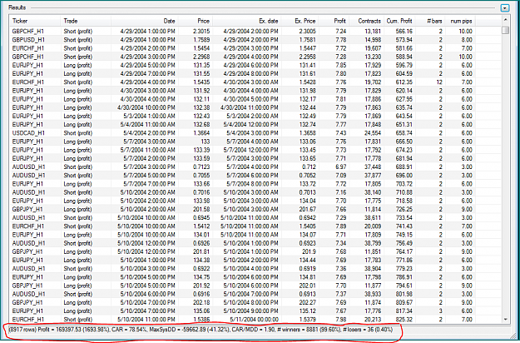The height and width of the screenshot is (343, 520).
Task: Click the entry date 4/30/2004 10:00:00 PM
Action: 146,107
